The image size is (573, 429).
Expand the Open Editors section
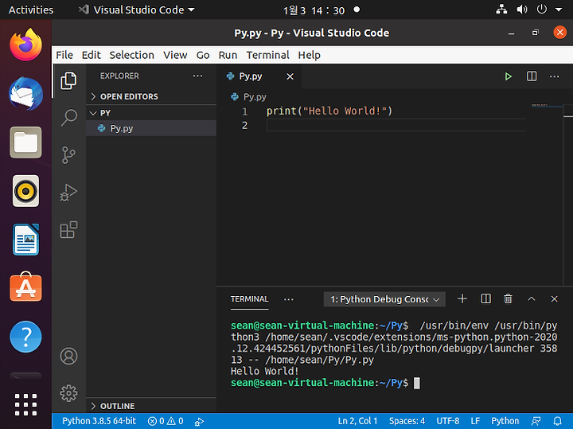151,96
